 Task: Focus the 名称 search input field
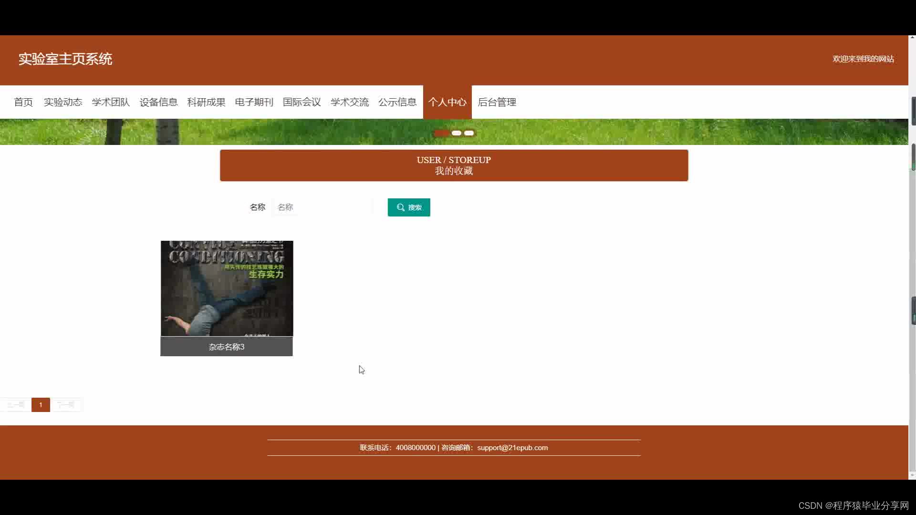coord(322,207)
